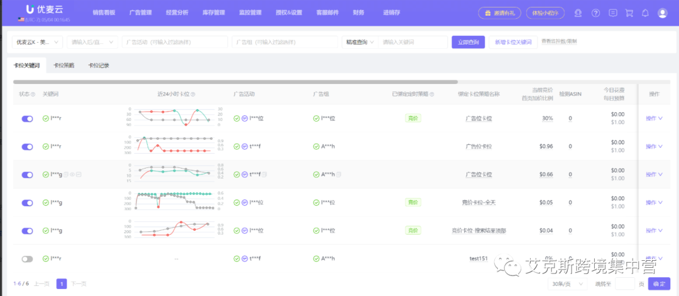Click the 新增卡位关键词 button

pyautogui.click(x=513, y=42)
